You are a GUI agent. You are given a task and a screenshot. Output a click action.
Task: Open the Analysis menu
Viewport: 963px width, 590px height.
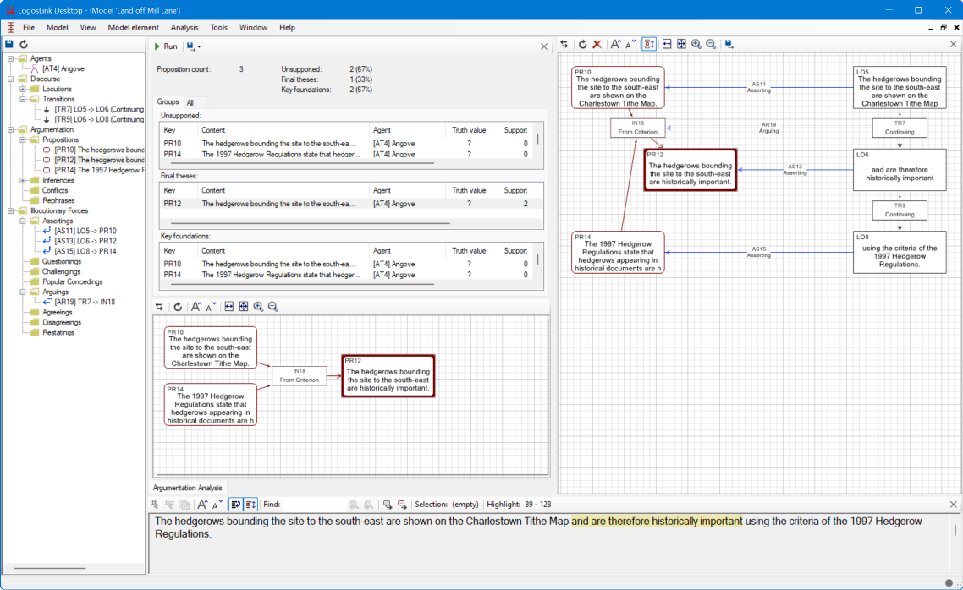[x=184, y=27]
